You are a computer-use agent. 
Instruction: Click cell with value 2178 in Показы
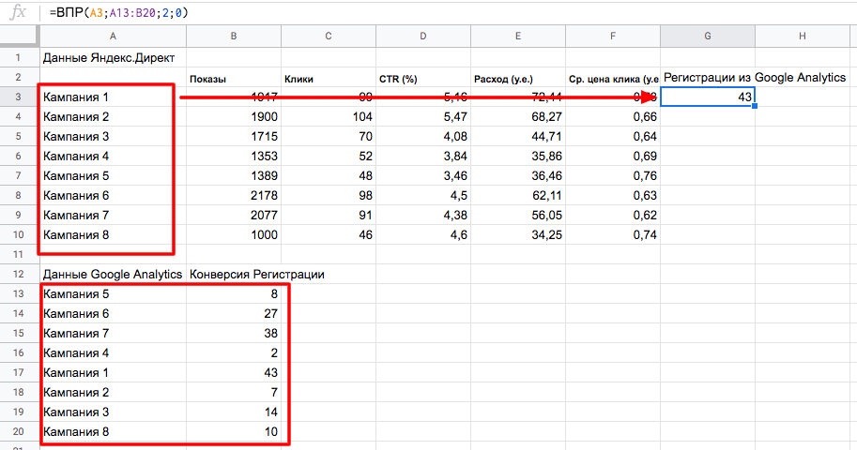234,195
